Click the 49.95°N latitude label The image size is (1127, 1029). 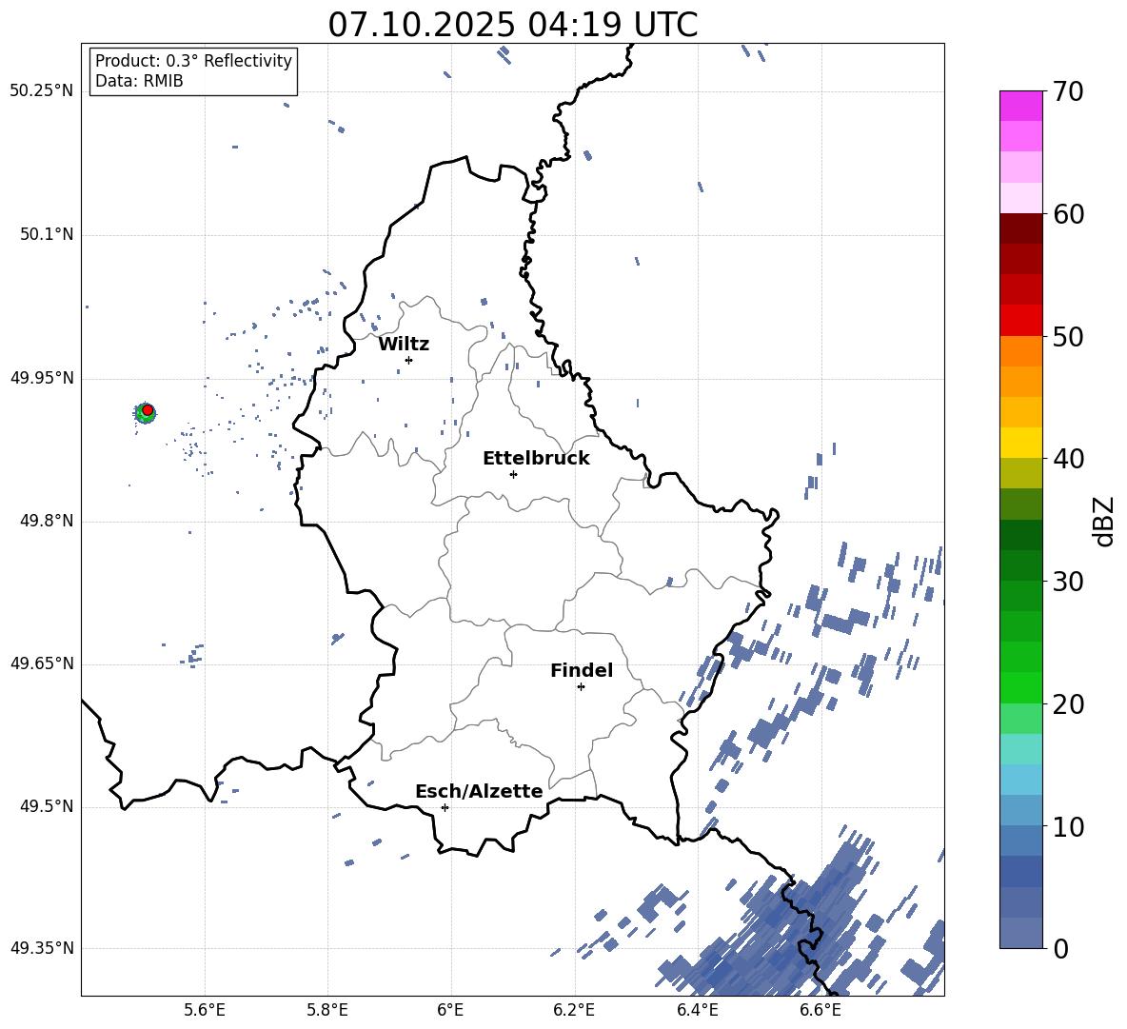point(42,378)
